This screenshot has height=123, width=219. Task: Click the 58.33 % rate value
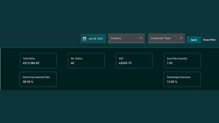28,82
